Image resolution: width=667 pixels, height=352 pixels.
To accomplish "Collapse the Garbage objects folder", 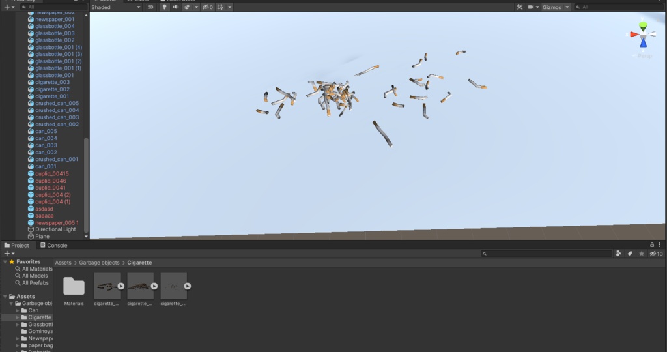I will [12, 304].
